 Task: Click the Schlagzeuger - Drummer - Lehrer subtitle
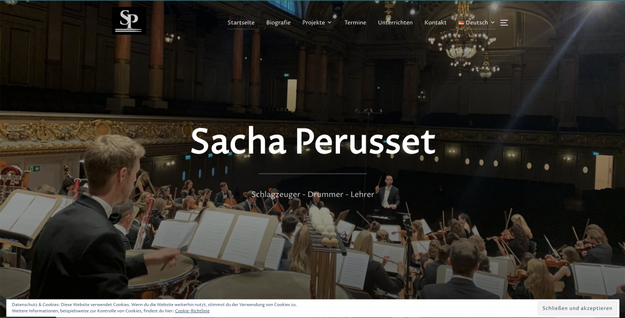pos(313,194)
